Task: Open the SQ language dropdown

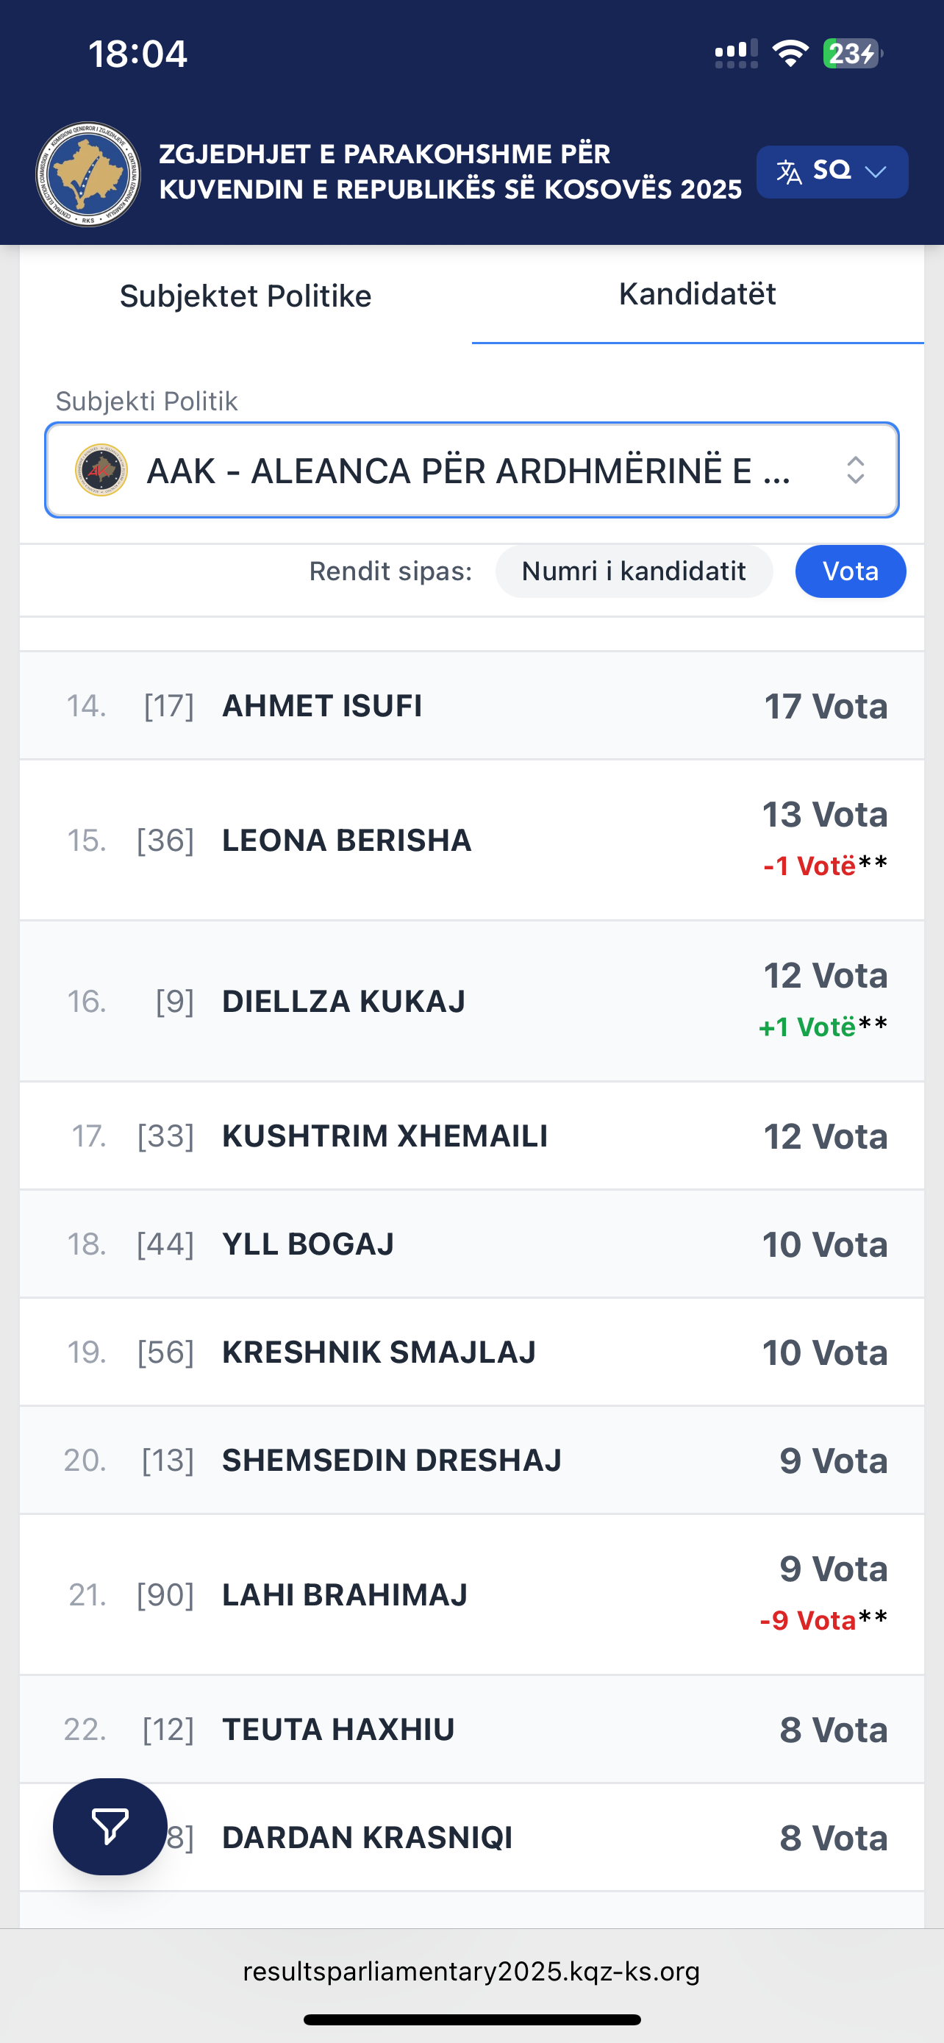Action: tap(832, 171)
